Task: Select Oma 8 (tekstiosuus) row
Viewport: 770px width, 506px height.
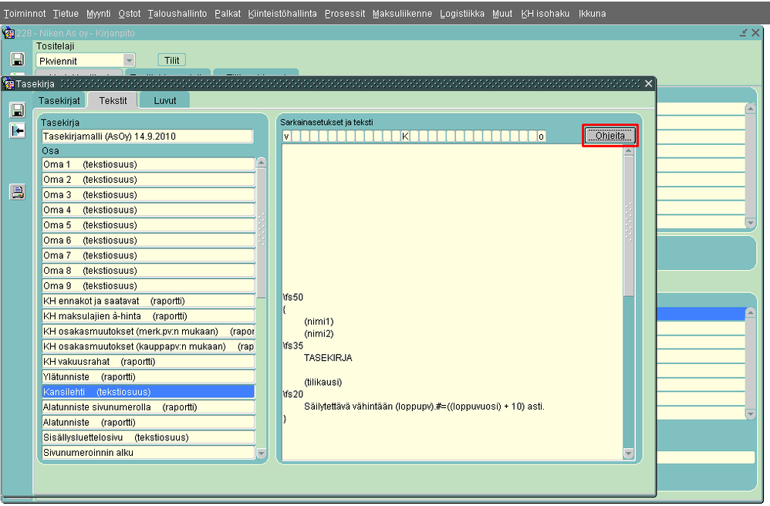Action: pos(148,271)
